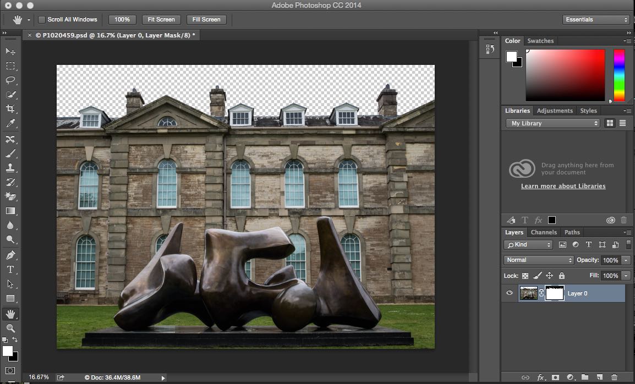Select the Eyedropper tool

coord(10,124)
